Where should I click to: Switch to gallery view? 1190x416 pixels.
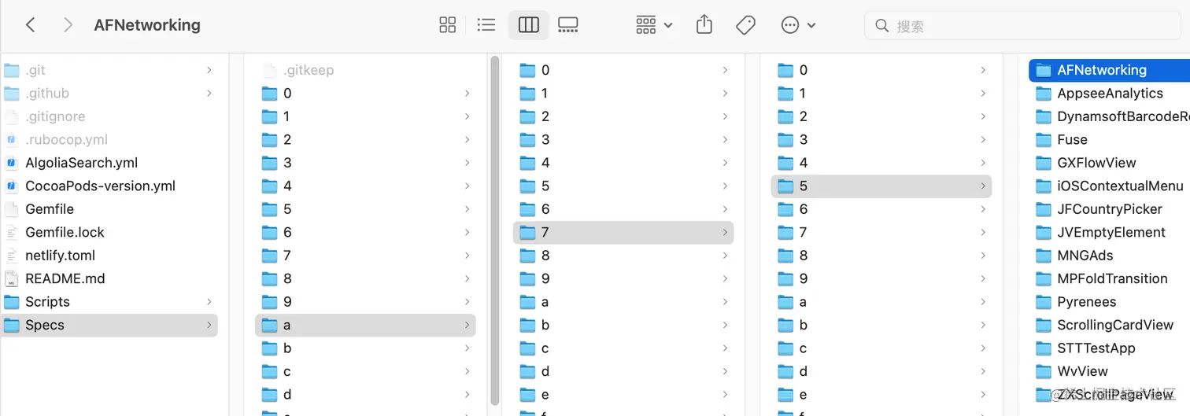coord(567,25)
